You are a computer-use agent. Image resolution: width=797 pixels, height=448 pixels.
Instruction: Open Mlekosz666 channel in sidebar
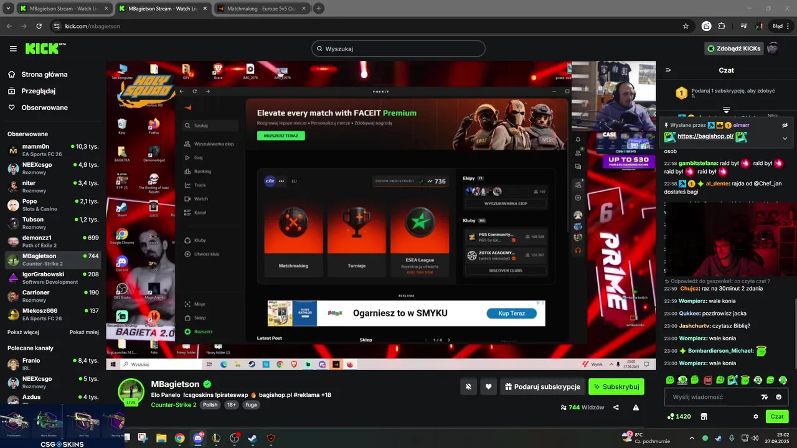coord(52,314)
